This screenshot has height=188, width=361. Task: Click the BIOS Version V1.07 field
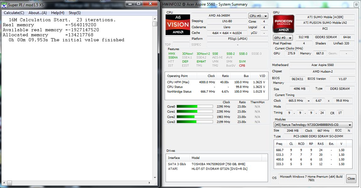(342, 79)
